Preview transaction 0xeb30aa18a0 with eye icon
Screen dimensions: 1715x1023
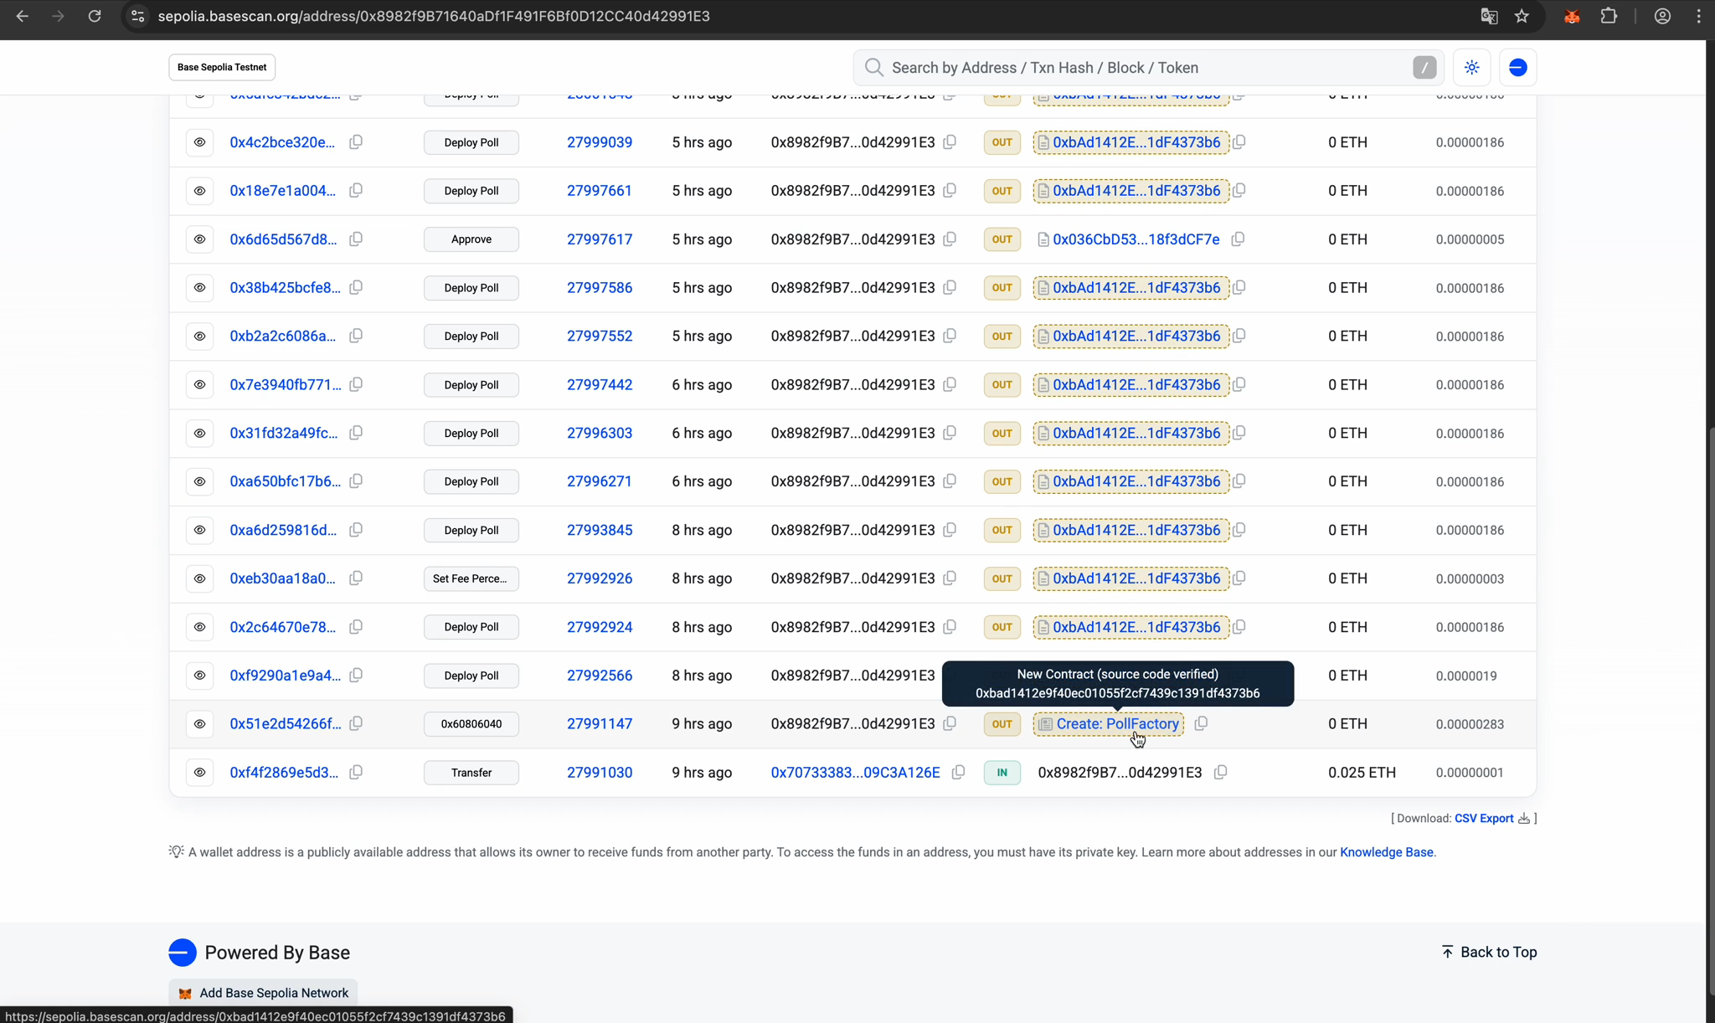point(199,578)
